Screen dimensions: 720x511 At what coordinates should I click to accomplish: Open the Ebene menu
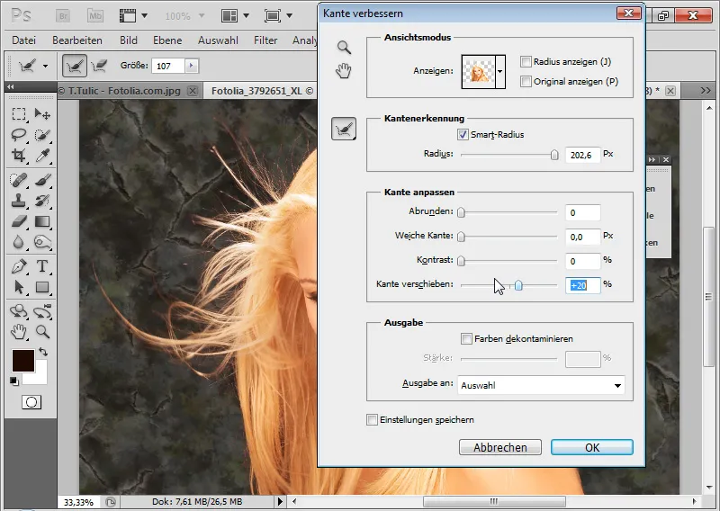pyautogui.click(x=167, y=40)
